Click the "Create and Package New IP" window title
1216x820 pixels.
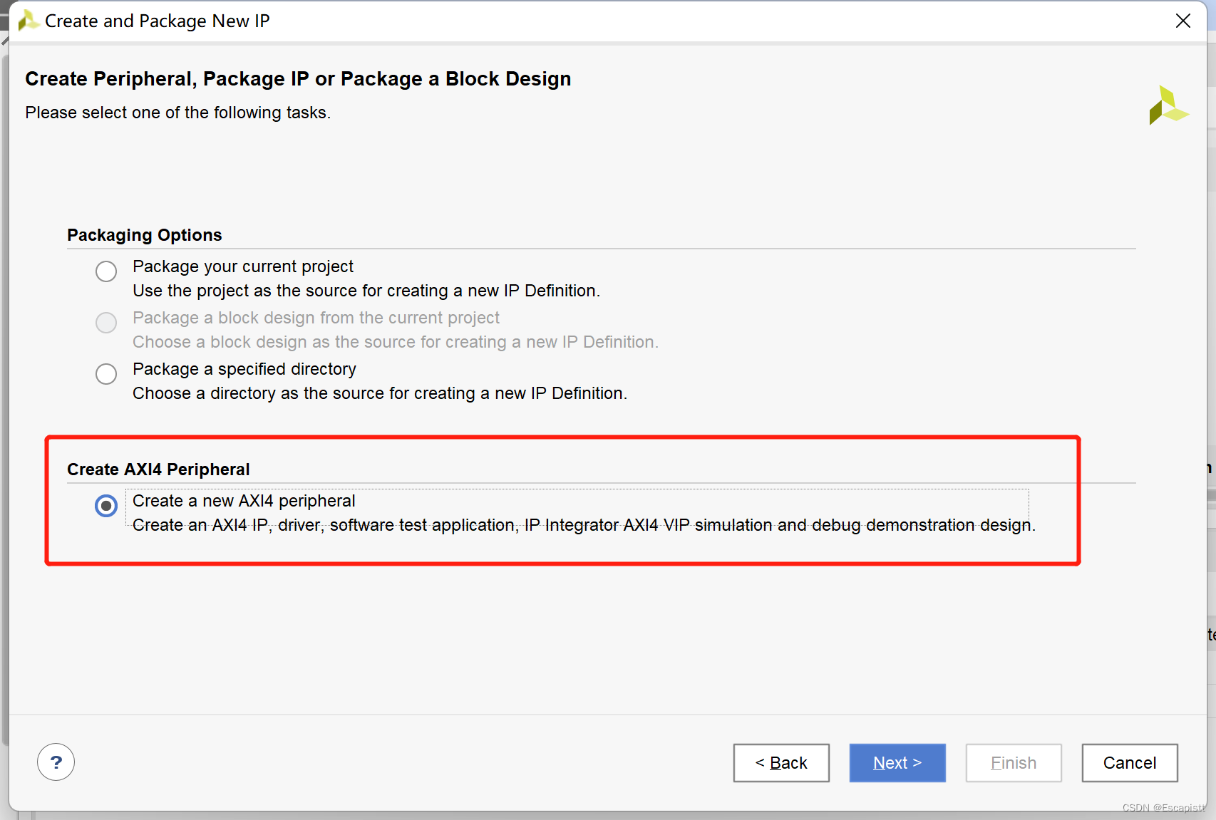click(157, 21)
